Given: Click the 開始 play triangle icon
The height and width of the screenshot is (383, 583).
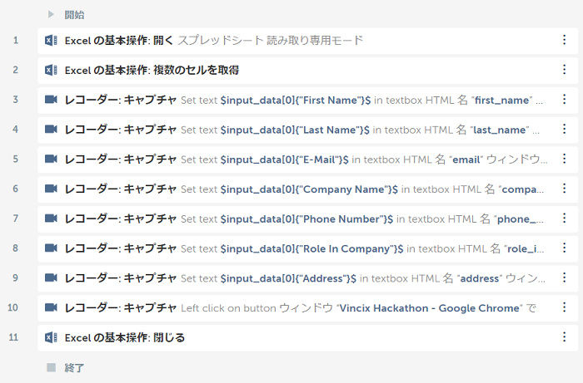Looking at the screenshot, I should pos(51,14).
